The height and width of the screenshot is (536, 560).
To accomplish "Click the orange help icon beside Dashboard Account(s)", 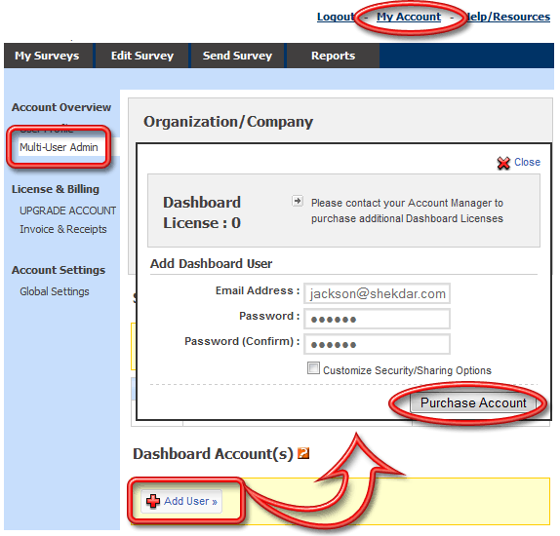I will click(x=303, y=453).
